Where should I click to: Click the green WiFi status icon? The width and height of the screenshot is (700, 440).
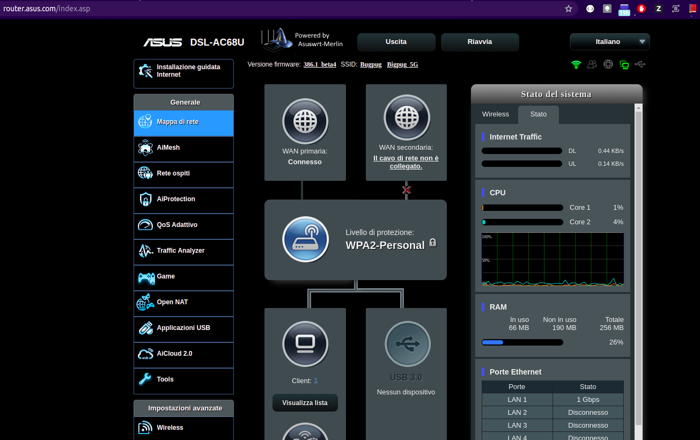pyautogui.click(x=576, y=64)
